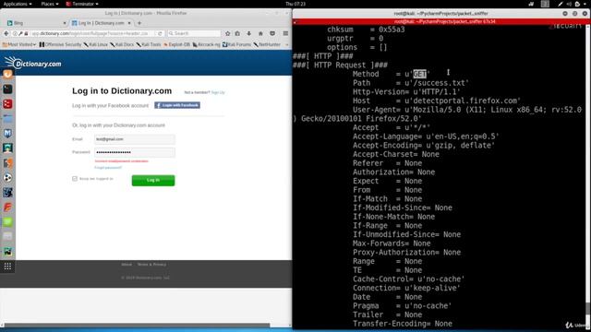
Task: Open the Places menu
Action: click(49, 4)
